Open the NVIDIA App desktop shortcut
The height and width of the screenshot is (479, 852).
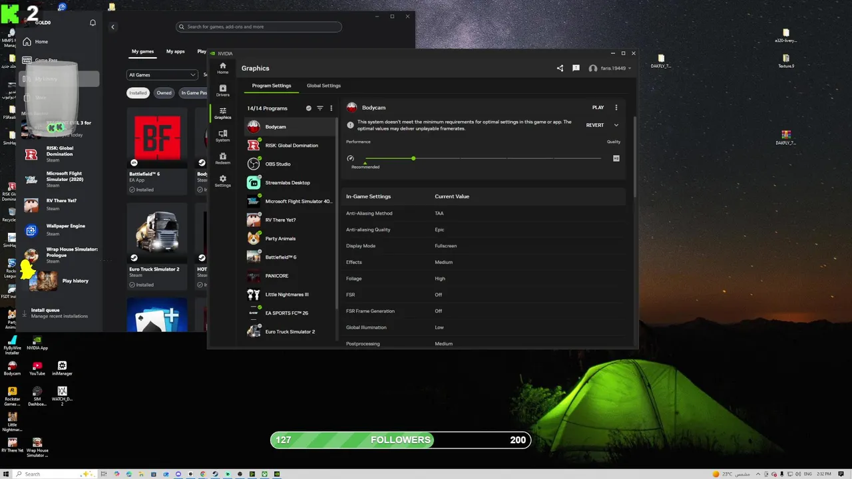click(x=37, y=343)
